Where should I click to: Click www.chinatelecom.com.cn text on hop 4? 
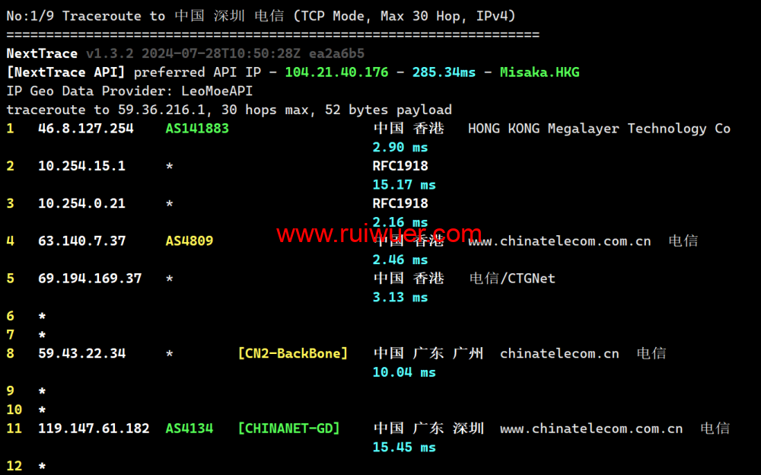(559, 241)
